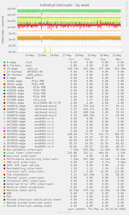This screenshot has height=215, width=129.
Task: Select the cyan swatch for eno8303-rx-3
Action: (4, 144)
